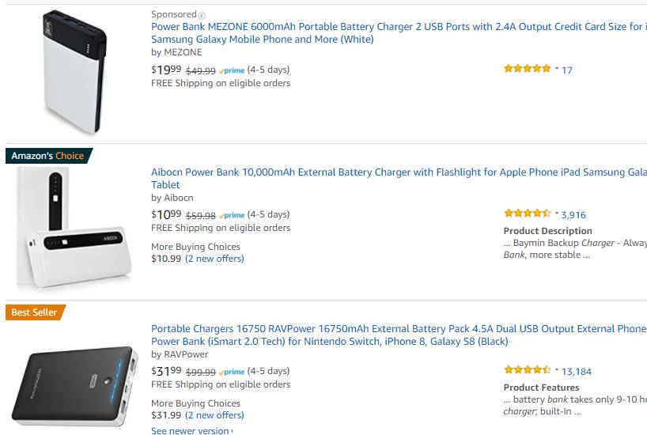Viewport: 647px width, 435px height.
Task: Click Prime badge on Aibocn listing
Action: click(x=232, y=215)
